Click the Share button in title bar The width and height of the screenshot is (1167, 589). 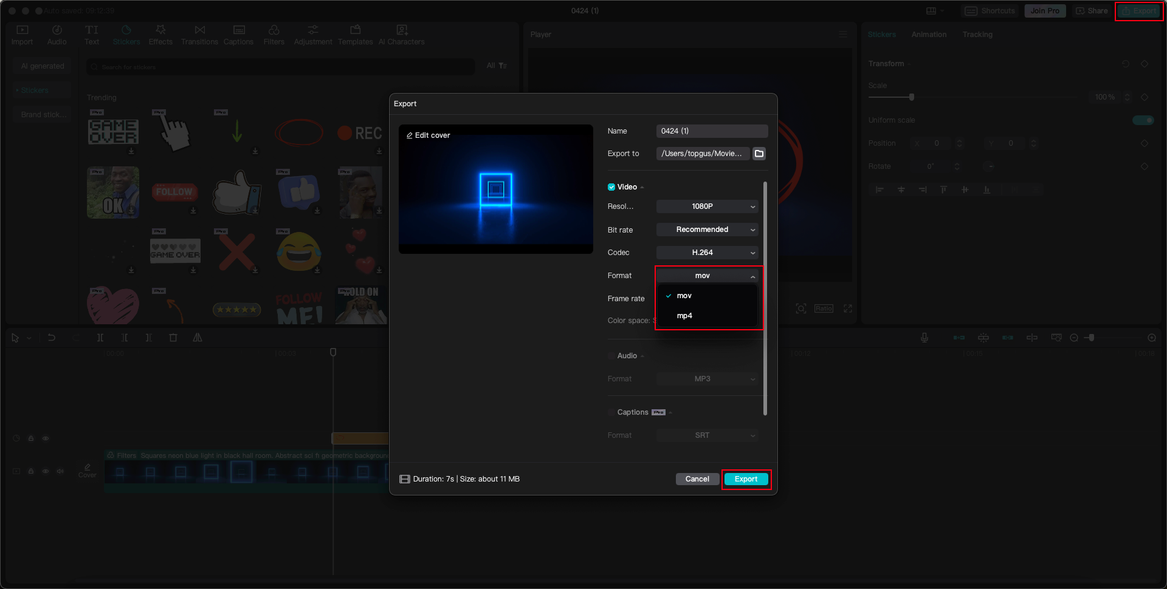point(1092,11)
